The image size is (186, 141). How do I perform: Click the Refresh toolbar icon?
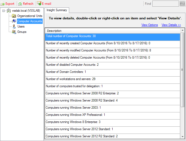coord(20,4)
